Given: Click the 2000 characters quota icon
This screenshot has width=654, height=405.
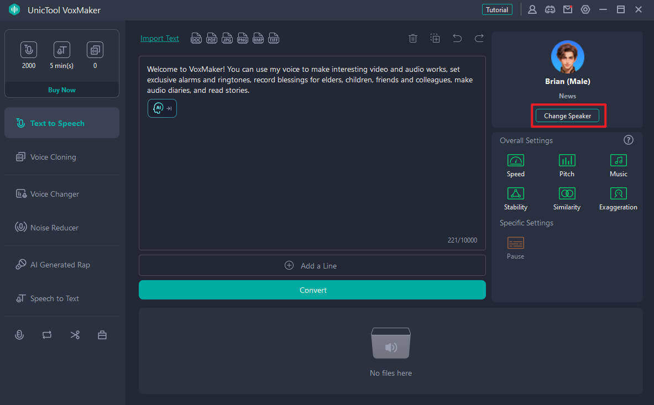Looking at the screenshot, I should pos(28,50).
